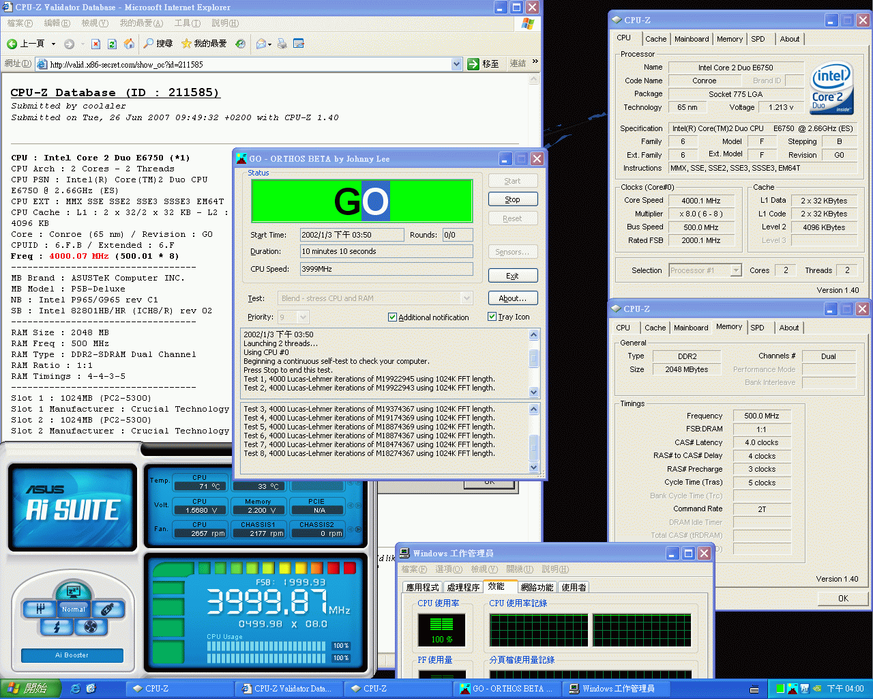The height and width of the screenshot is (699, 873).
Task: Click OK button in CPU-Z Memory window
Action: 843,598
